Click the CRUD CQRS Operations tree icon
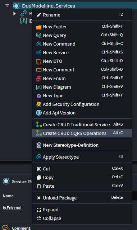The image size is (137, 230). (x=39, y=133)
